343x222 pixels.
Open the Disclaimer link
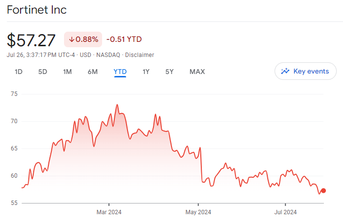tap(141, 55)
